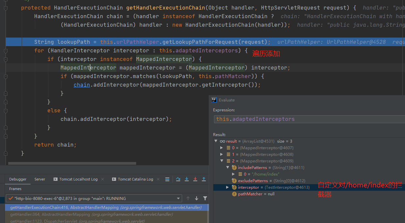
Task: Click the Show Execution Point icon
Action: (167, 179)
